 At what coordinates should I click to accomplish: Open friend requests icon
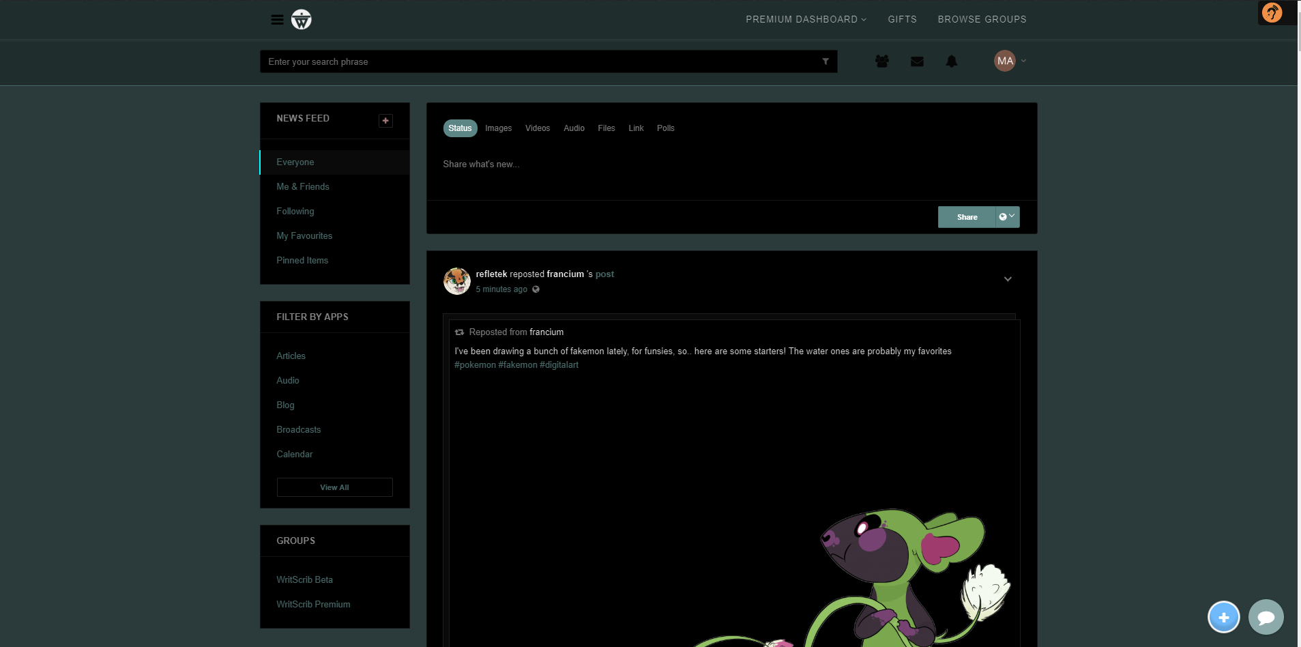click(x=882, y=61)
